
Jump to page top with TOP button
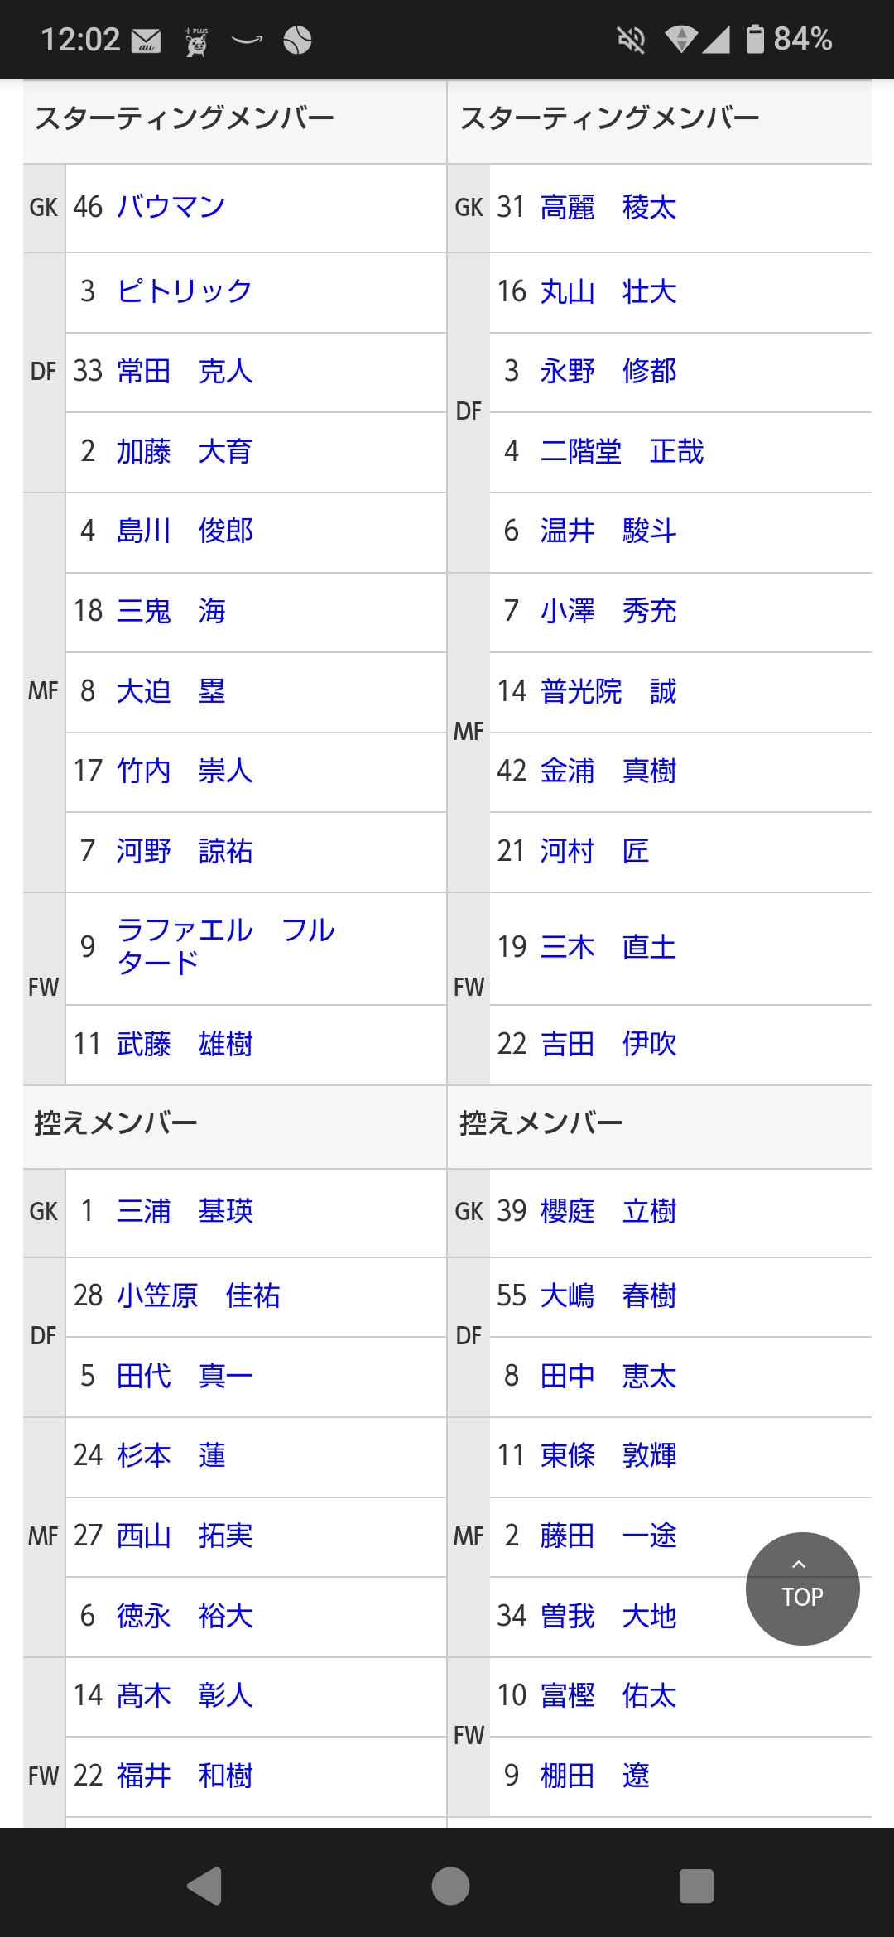pyautogui.click(x=802, y=1589)
